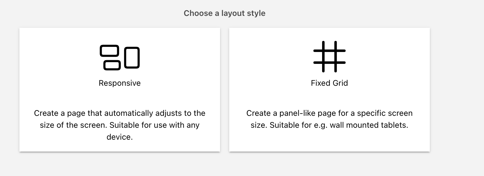Click "specific screen" in Fixed Grid description
Screen dimensions: 484x176
point(385,113)
